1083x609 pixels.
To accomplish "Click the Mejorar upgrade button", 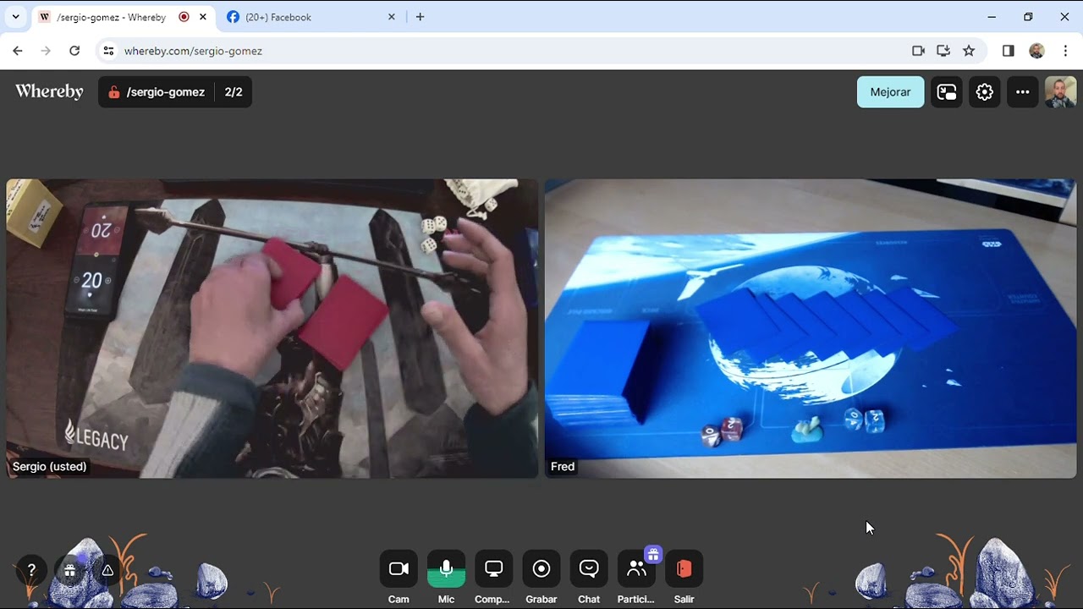I will pyautogui.click(x=890, y=92).
